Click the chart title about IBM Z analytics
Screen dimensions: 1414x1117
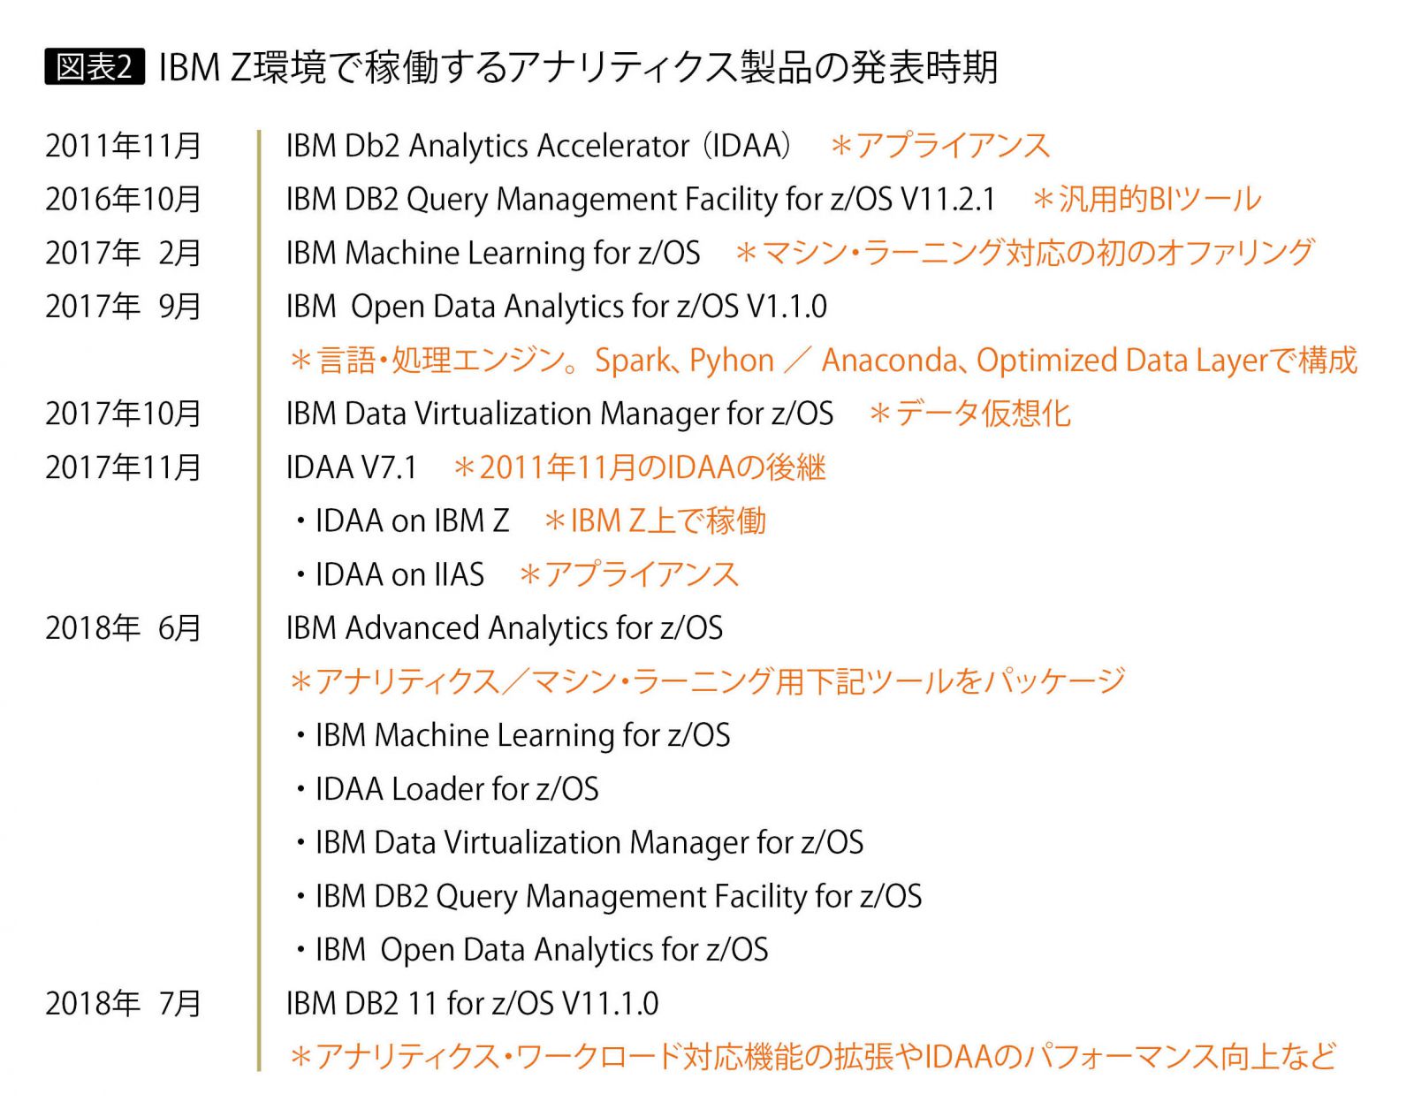click(578, 67)
